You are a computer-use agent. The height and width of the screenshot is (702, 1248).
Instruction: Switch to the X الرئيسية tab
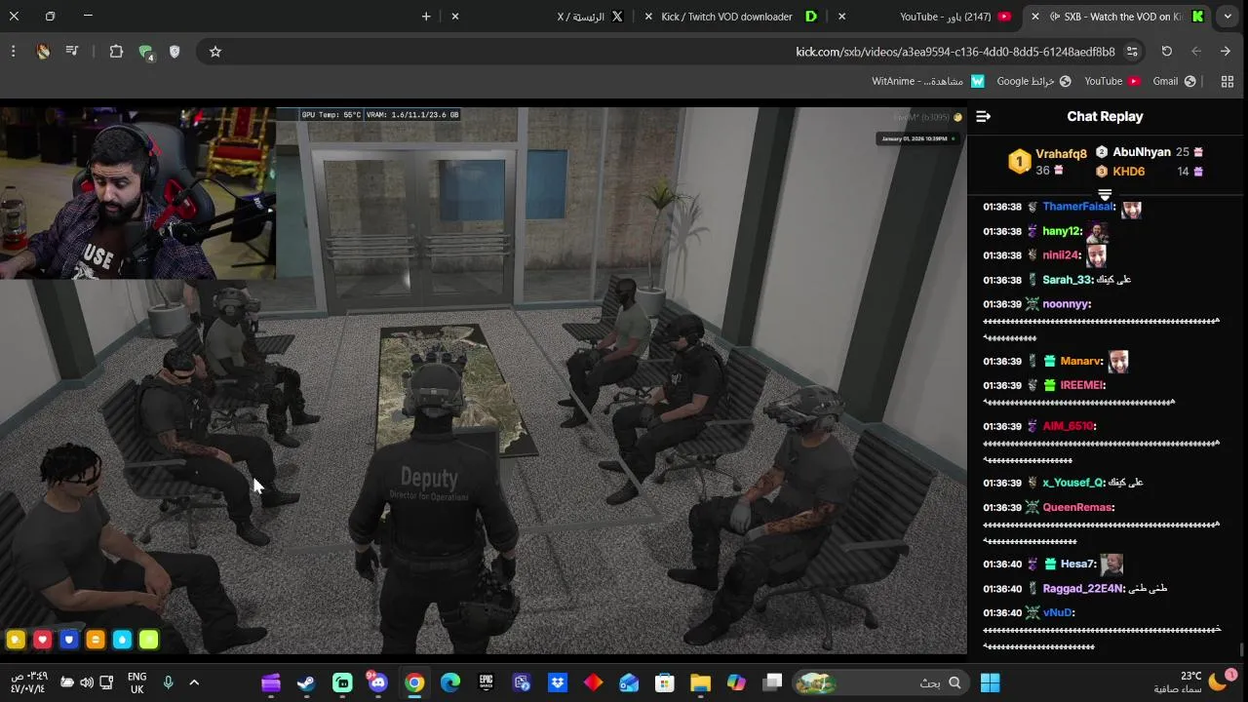click(541, 17)
